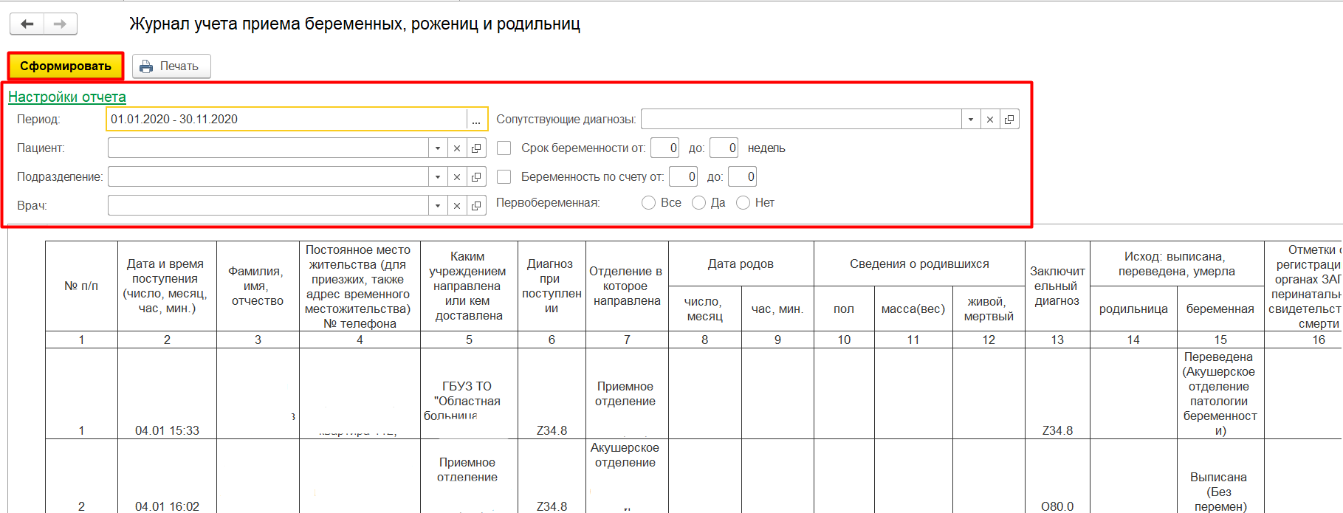The width and height of the screenshot is (1343, 513).
Task: Click into the Период date range field
Action: point(286,120)
